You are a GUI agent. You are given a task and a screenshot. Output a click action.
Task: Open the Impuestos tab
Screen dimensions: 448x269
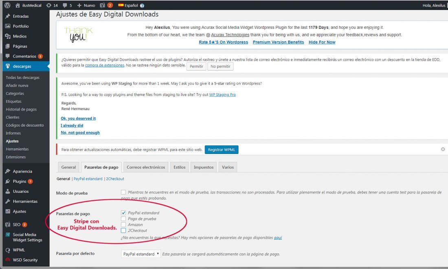203,167
